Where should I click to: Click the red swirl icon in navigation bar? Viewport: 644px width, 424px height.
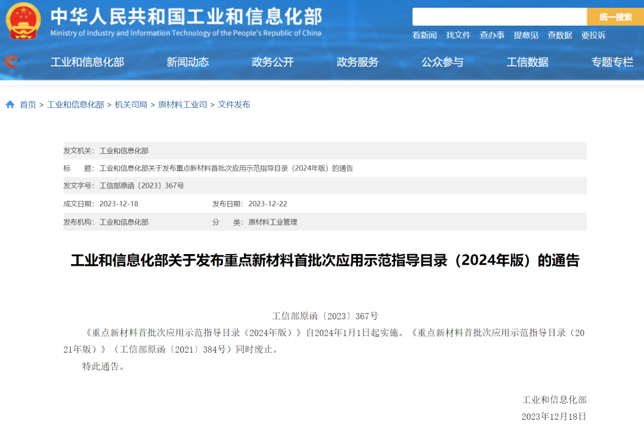[x=11, y=61]
